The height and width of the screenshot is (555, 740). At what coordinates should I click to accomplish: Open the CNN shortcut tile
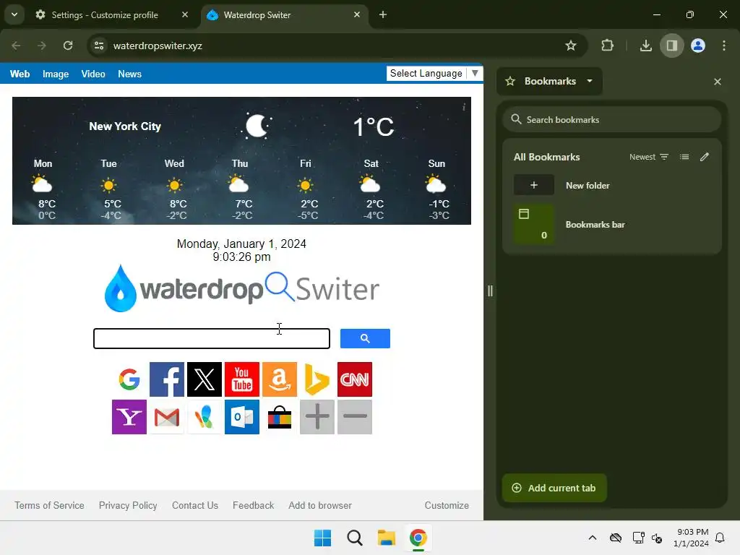355,379
